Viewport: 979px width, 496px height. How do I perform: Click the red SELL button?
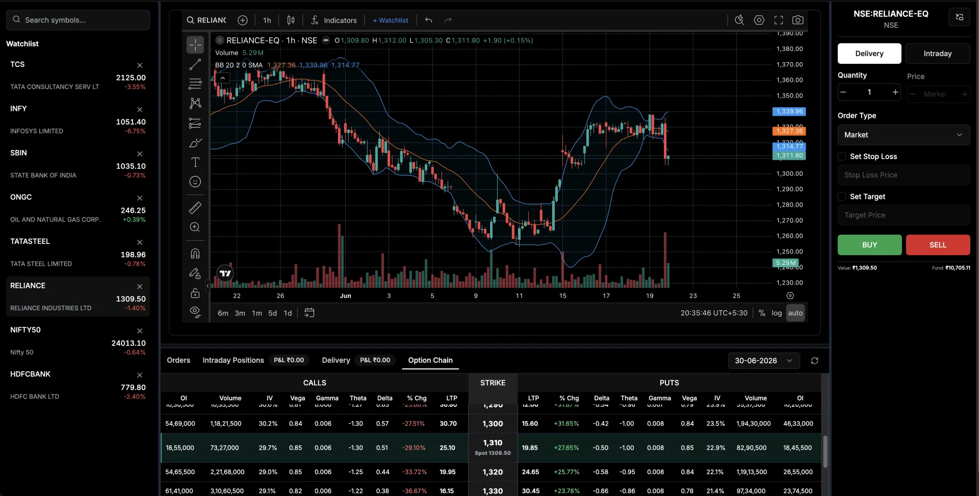click(x=938, y=245)
